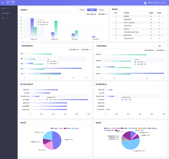Screen dimensions: 169x159
Task: Open the 商品 module dropdown
Action: tap(160, 46)
